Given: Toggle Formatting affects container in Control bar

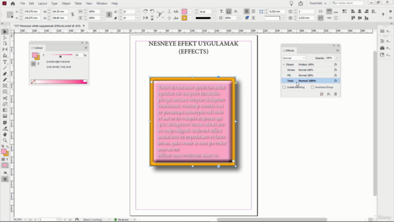Looking at the screenshot, I should click(228, 12).
